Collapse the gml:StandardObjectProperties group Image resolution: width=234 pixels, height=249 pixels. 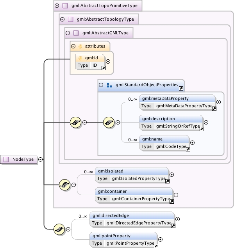point(101,85)
